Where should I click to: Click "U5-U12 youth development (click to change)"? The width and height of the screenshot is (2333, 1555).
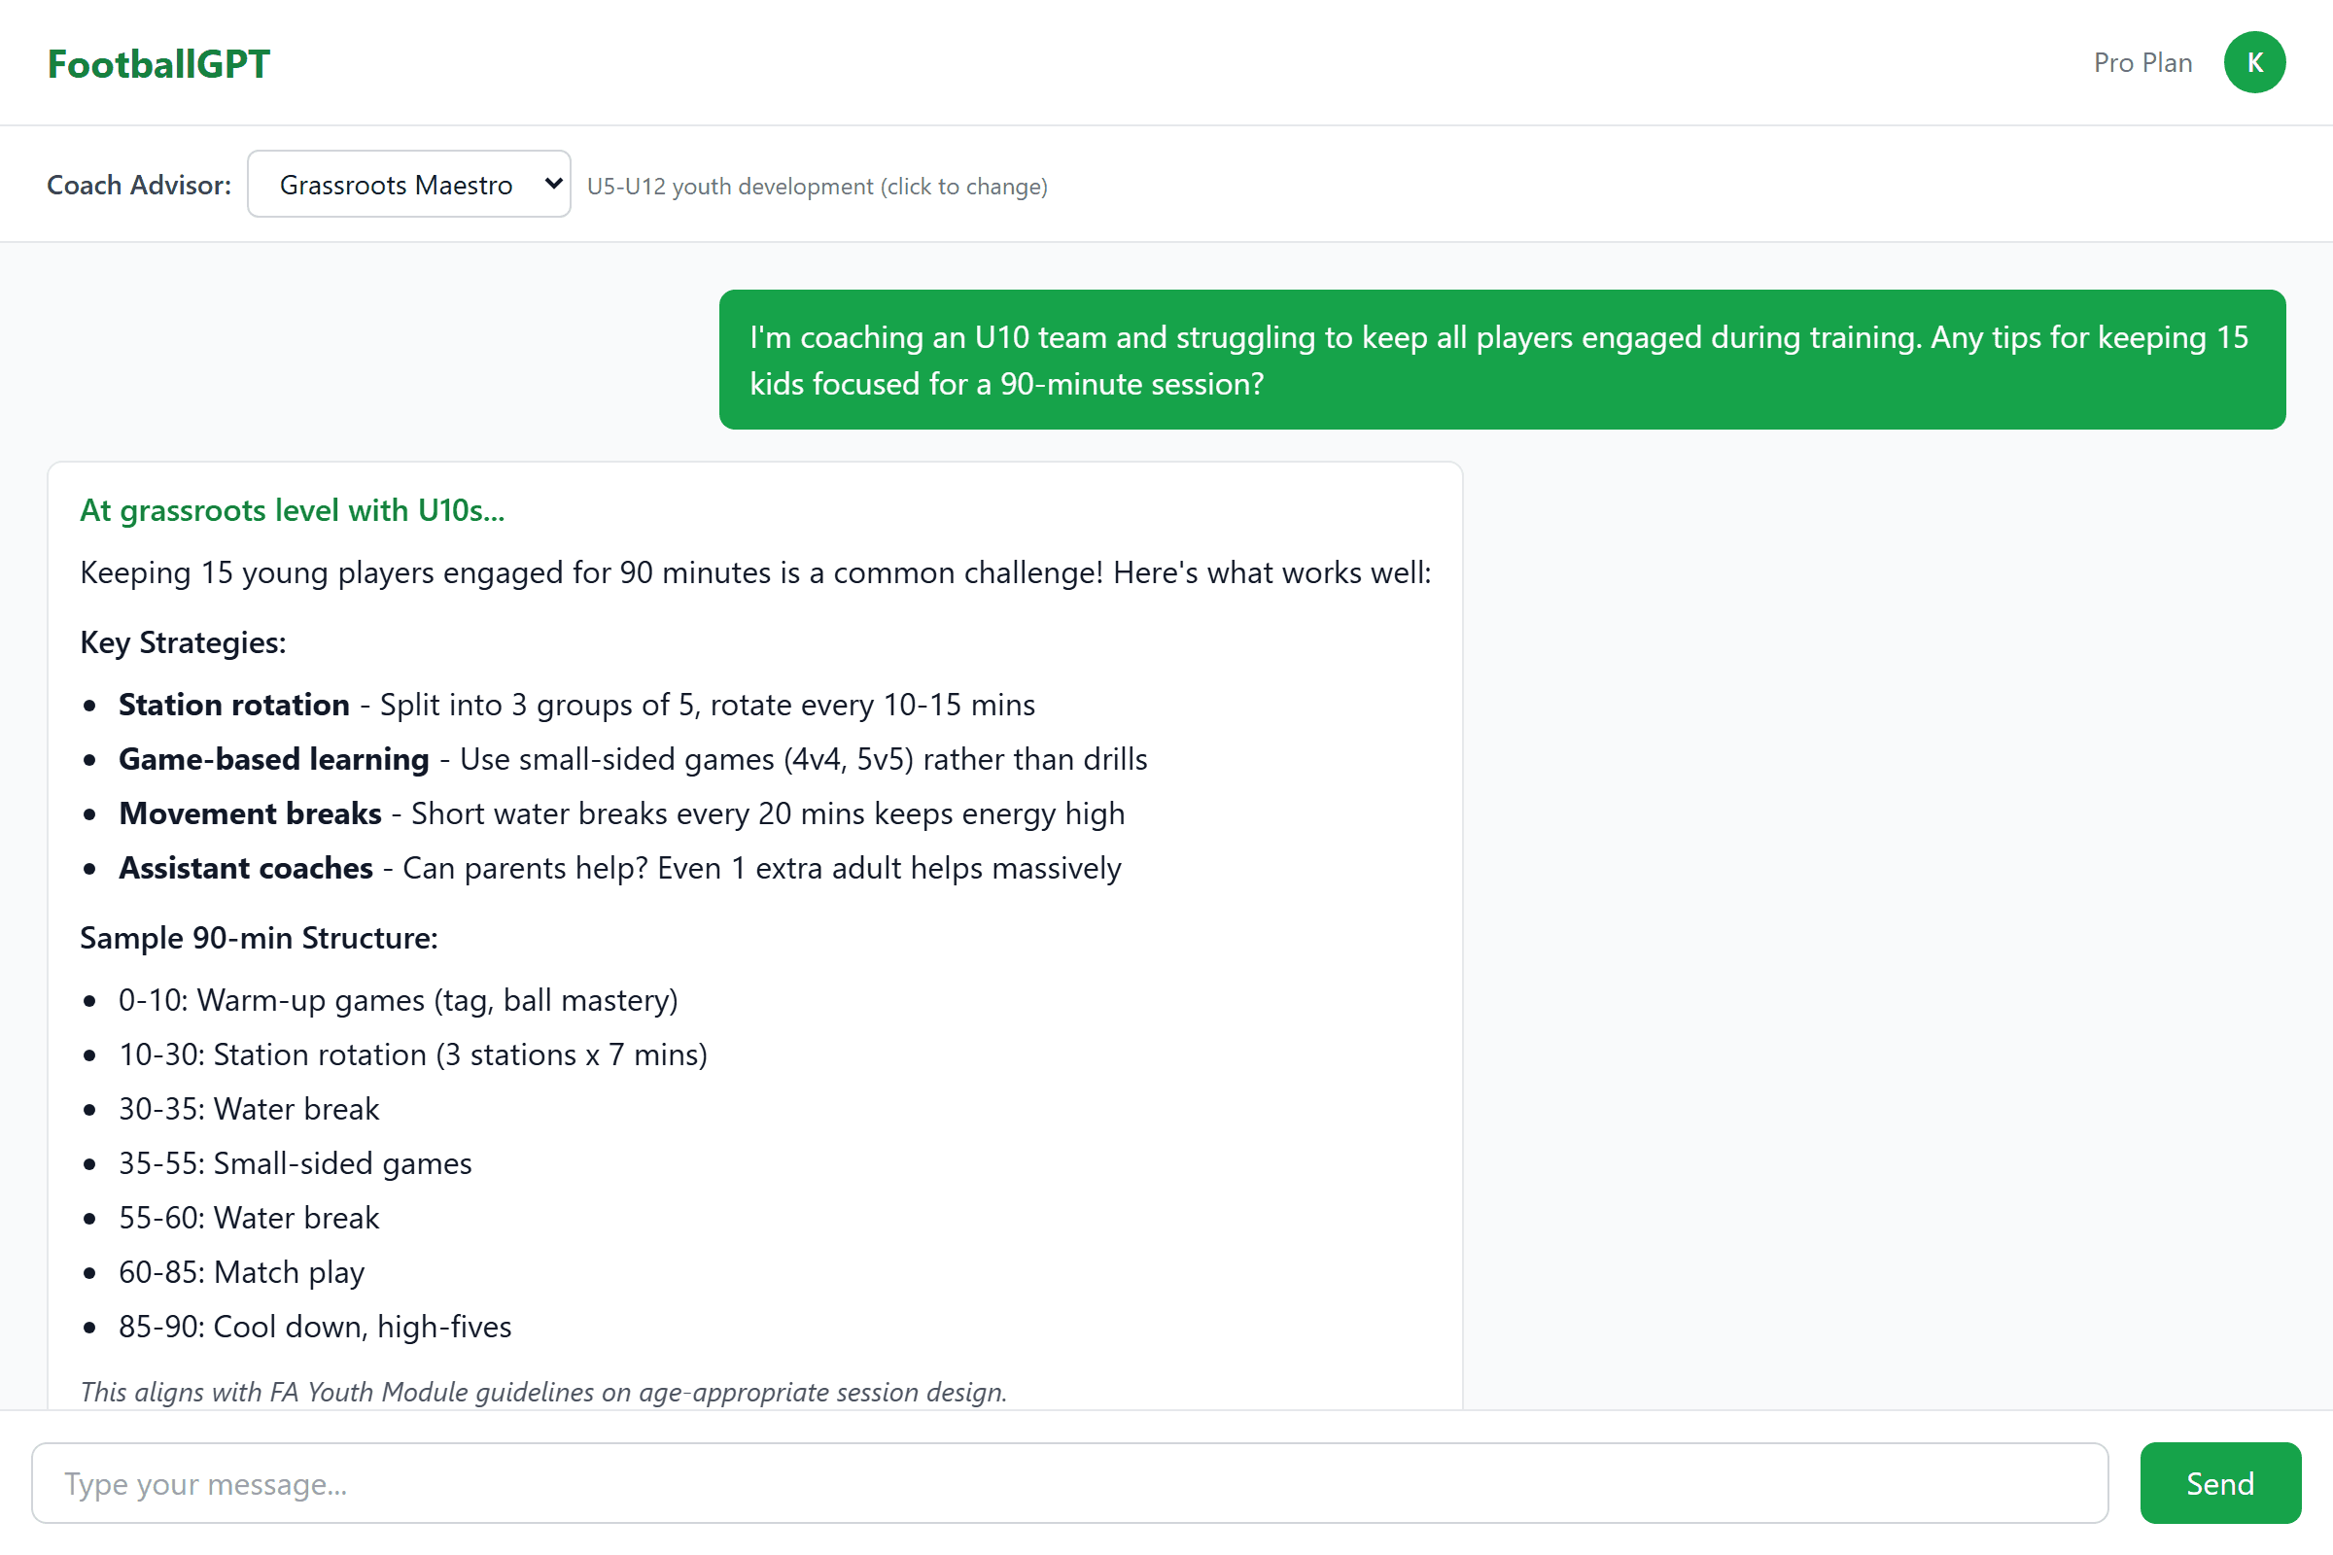pos(817,186)
